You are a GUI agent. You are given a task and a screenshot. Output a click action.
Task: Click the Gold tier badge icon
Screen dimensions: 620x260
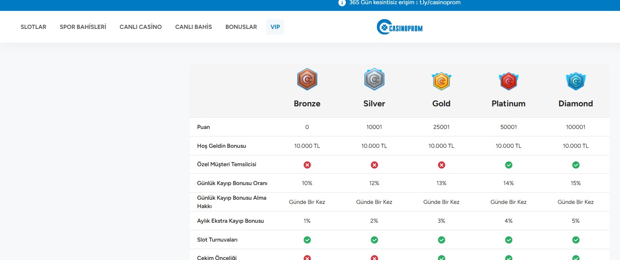tap(441, 81)
